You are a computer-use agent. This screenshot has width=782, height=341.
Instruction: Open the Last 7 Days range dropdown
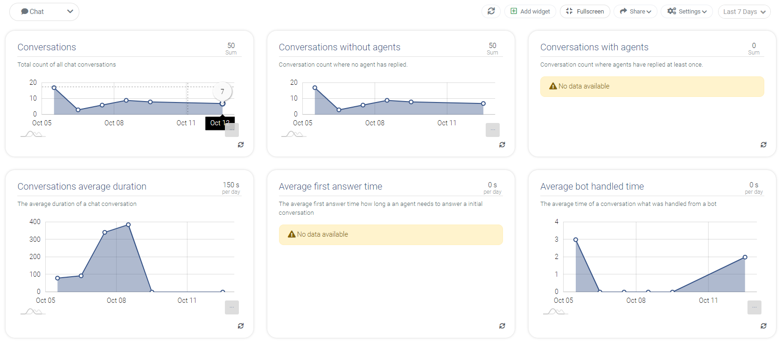(744, 12)
